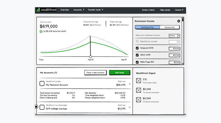Image resolution: width=221 pixels, height=123 pixels.
Task: Edit John's 401K contribution field
Action: (174, 55)
